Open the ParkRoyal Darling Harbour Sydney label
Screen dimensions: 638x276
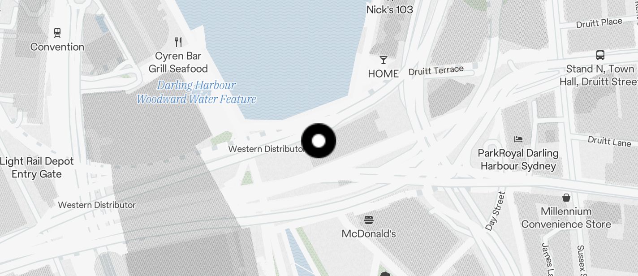pos(518,160)
